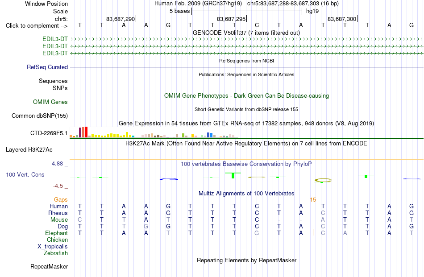
Task: Click the cyan bar in GTEx chart
Action: pyautogui.click(x=133, y=136)
